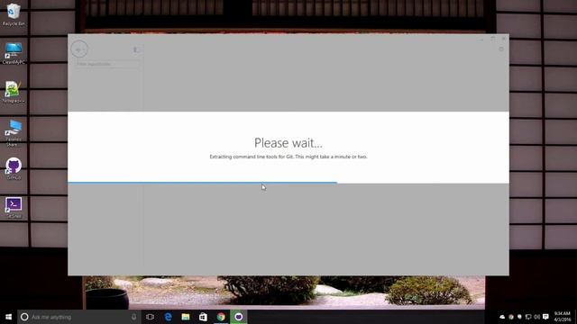Maximize the GitHub Desktop window
The height and width of the screenshot is (324, 577).
tap(493, 38)
